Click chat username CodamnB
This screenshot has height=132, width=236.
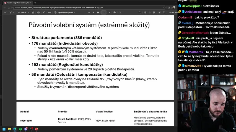pos(186,17)
